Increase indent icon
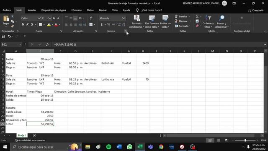Viewport: 268px width, 151px height. click(x=85, y=25)
